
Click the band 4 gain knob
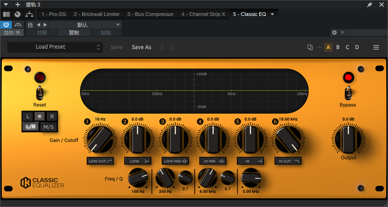click(213, 139)
